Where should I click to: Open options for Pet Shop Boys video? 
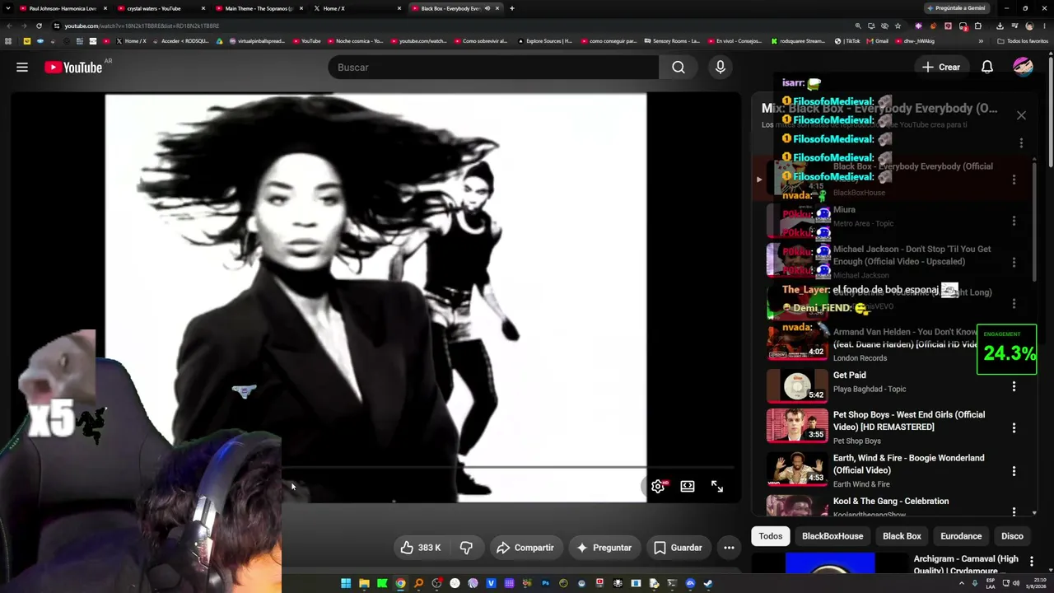1014,428
